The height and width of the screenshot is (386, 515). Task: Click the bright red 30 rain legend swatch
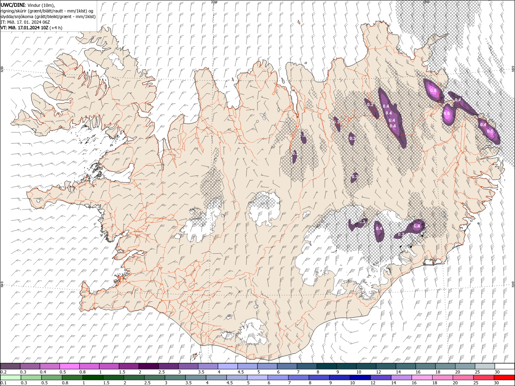(x=504, y=378)
